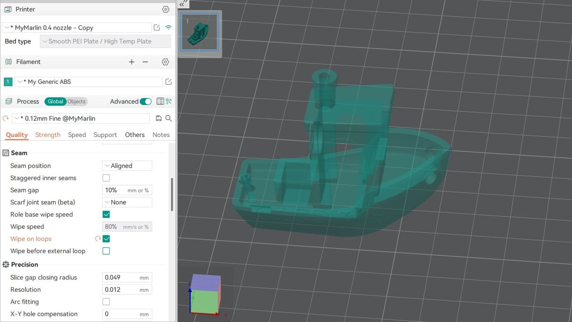Switch process scope to Global
The height and width of the screenshot is (322, 572).
pos(55,101)
